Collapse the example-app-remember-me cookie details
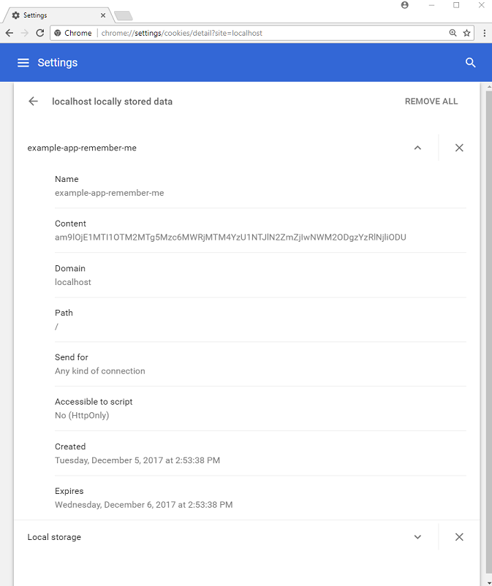The image size is (492, 586). (x=417, y=148)
